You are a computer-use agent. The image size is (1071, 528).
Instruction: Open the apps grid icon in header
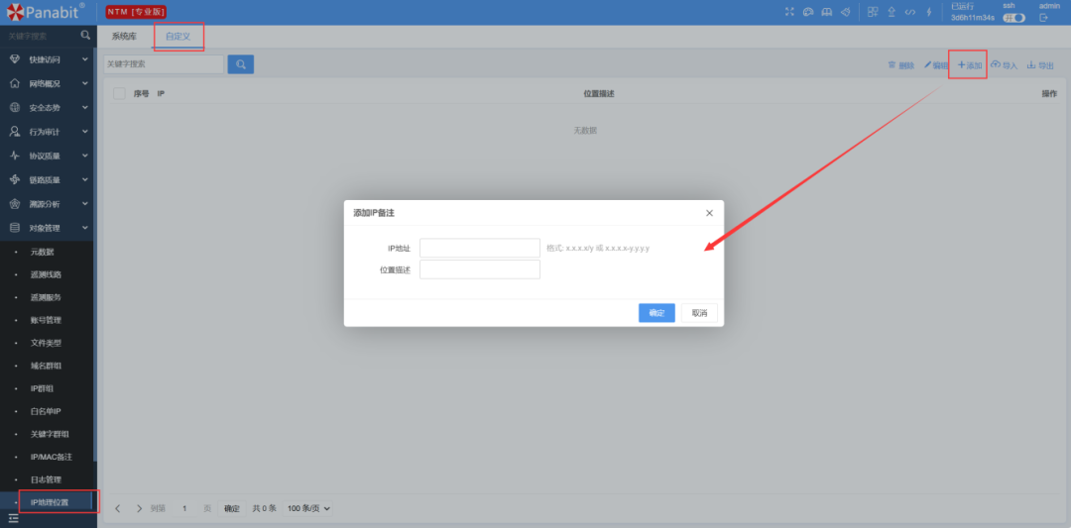click(873, 12)
